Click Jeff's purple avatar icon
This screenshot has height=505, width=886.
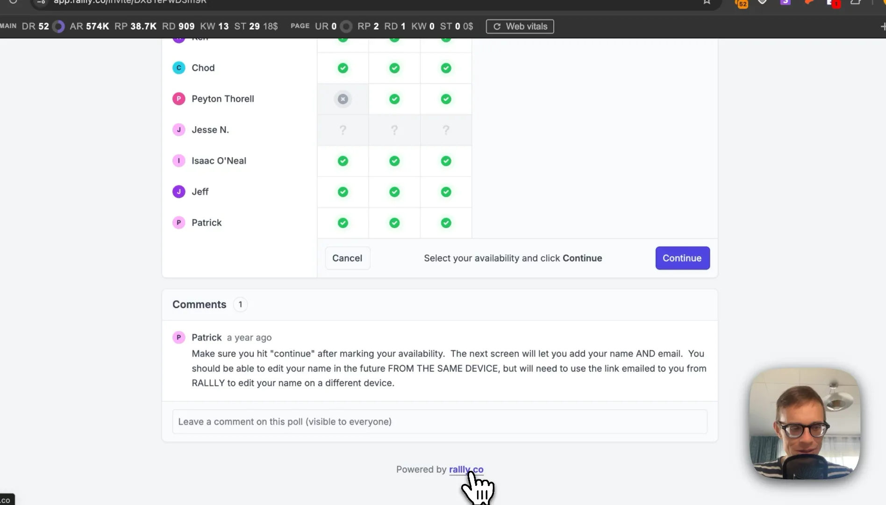[x=179, y=192]
